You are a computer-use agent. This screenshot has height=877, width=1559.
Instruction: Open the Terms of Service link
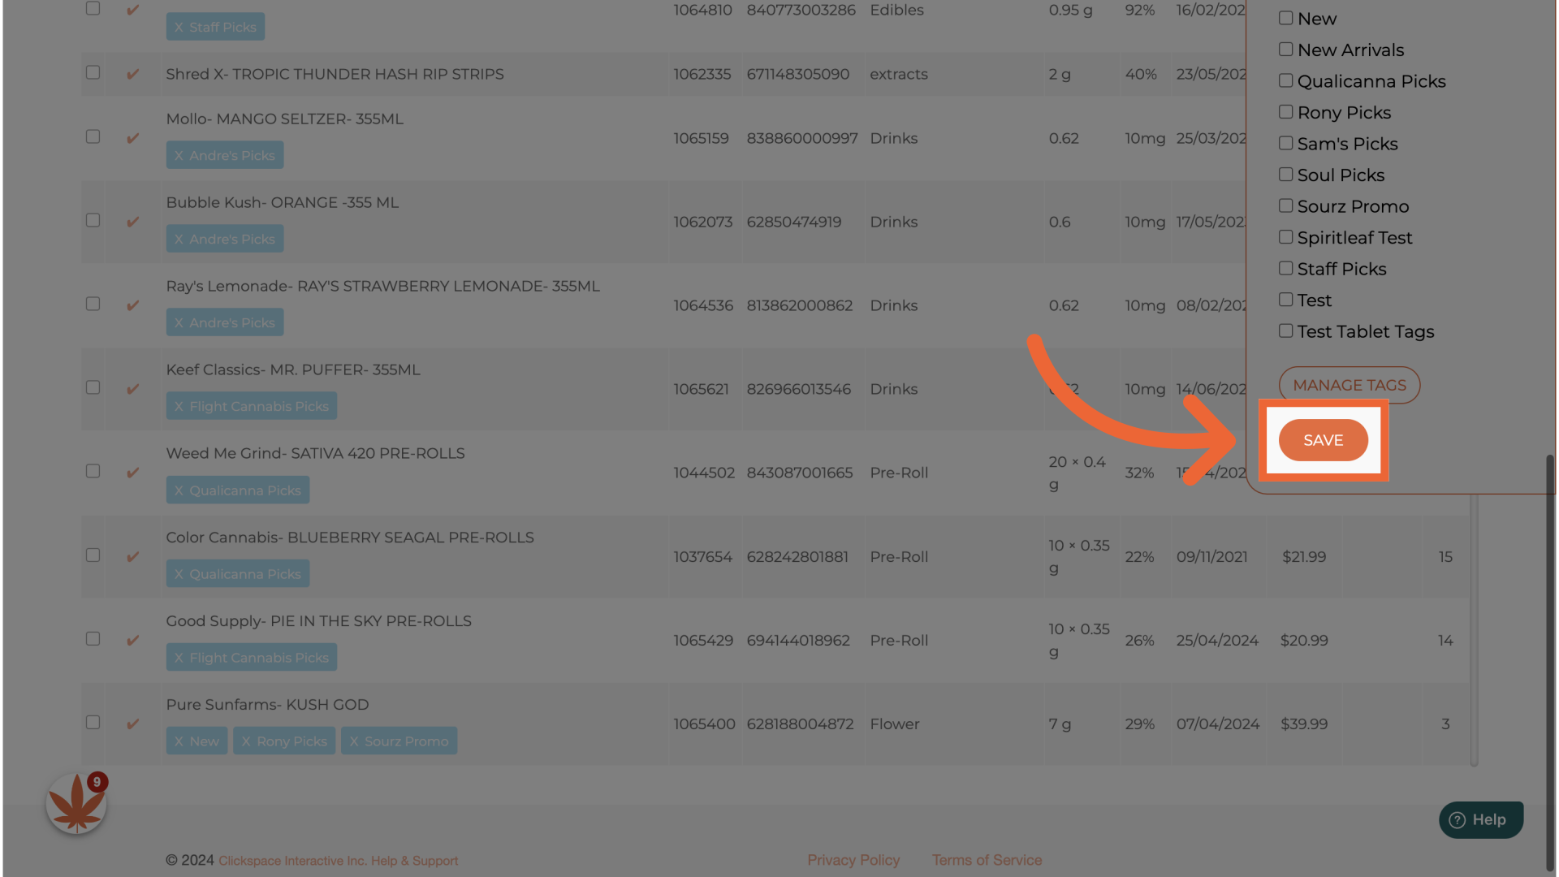[987, 860]
